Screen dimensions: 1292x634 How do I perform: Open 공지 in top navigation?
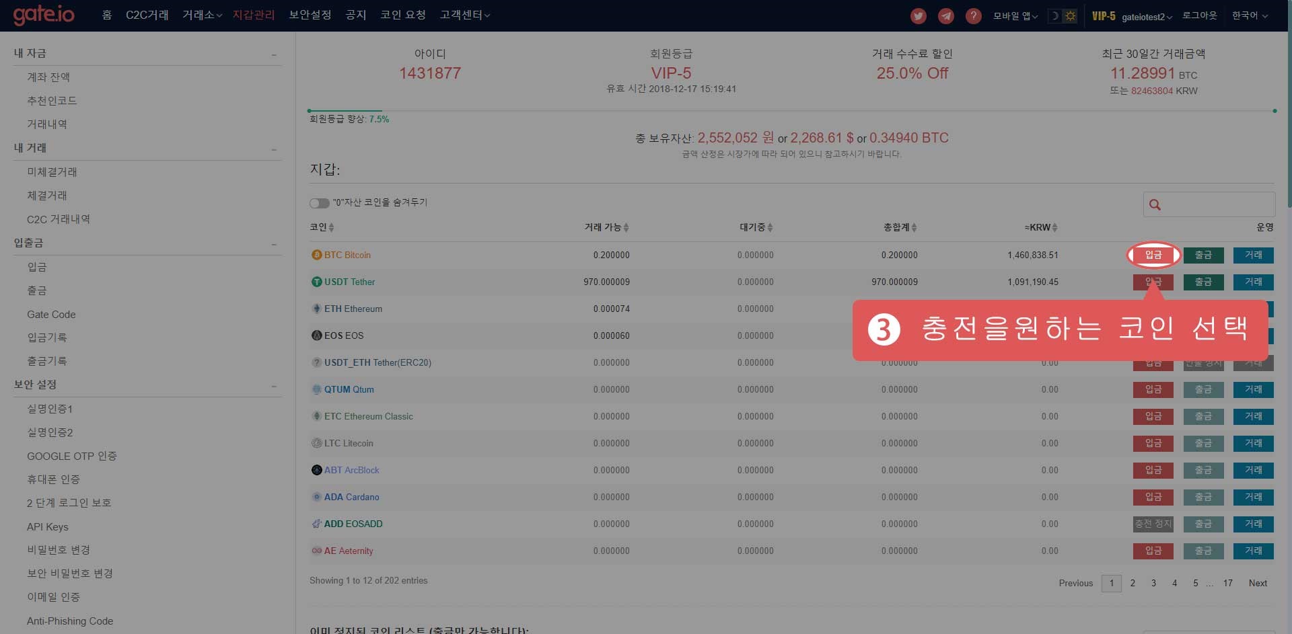click(x=356, y=15)
